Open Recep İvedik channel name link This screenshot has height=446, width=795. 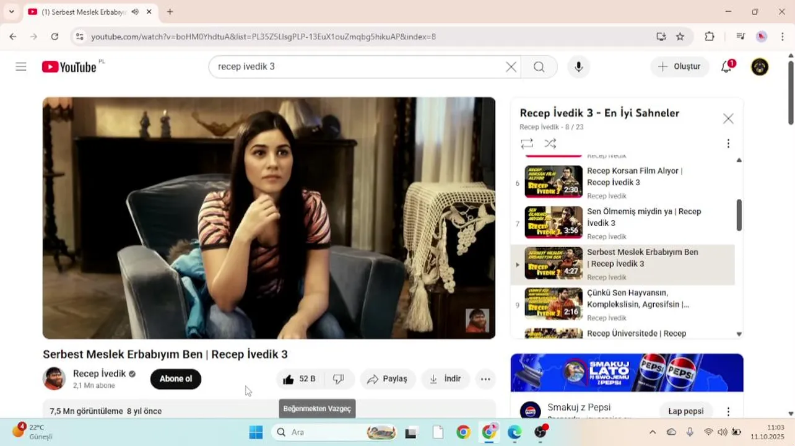point(99,374)
